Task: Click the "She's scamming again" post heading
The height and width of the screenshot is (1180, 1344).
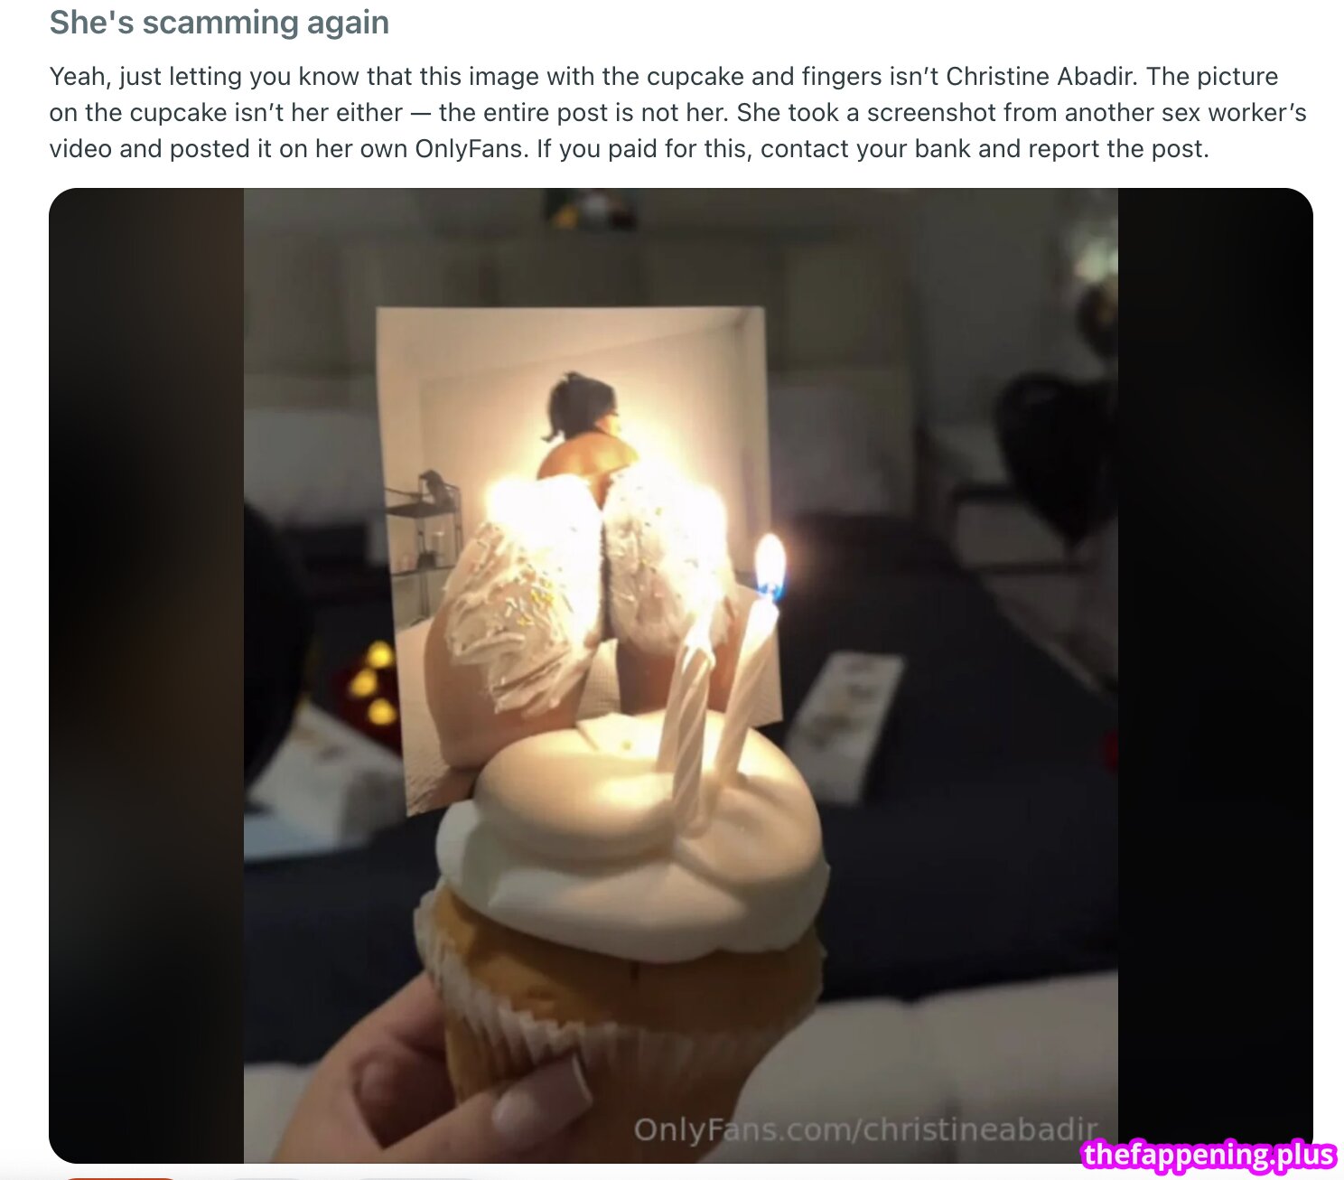Action: 219,23
